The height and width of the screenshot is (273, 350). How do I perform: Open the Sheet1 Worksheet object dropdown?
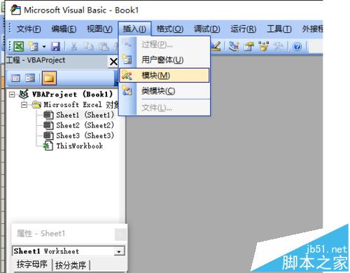(x=119, y=251)
